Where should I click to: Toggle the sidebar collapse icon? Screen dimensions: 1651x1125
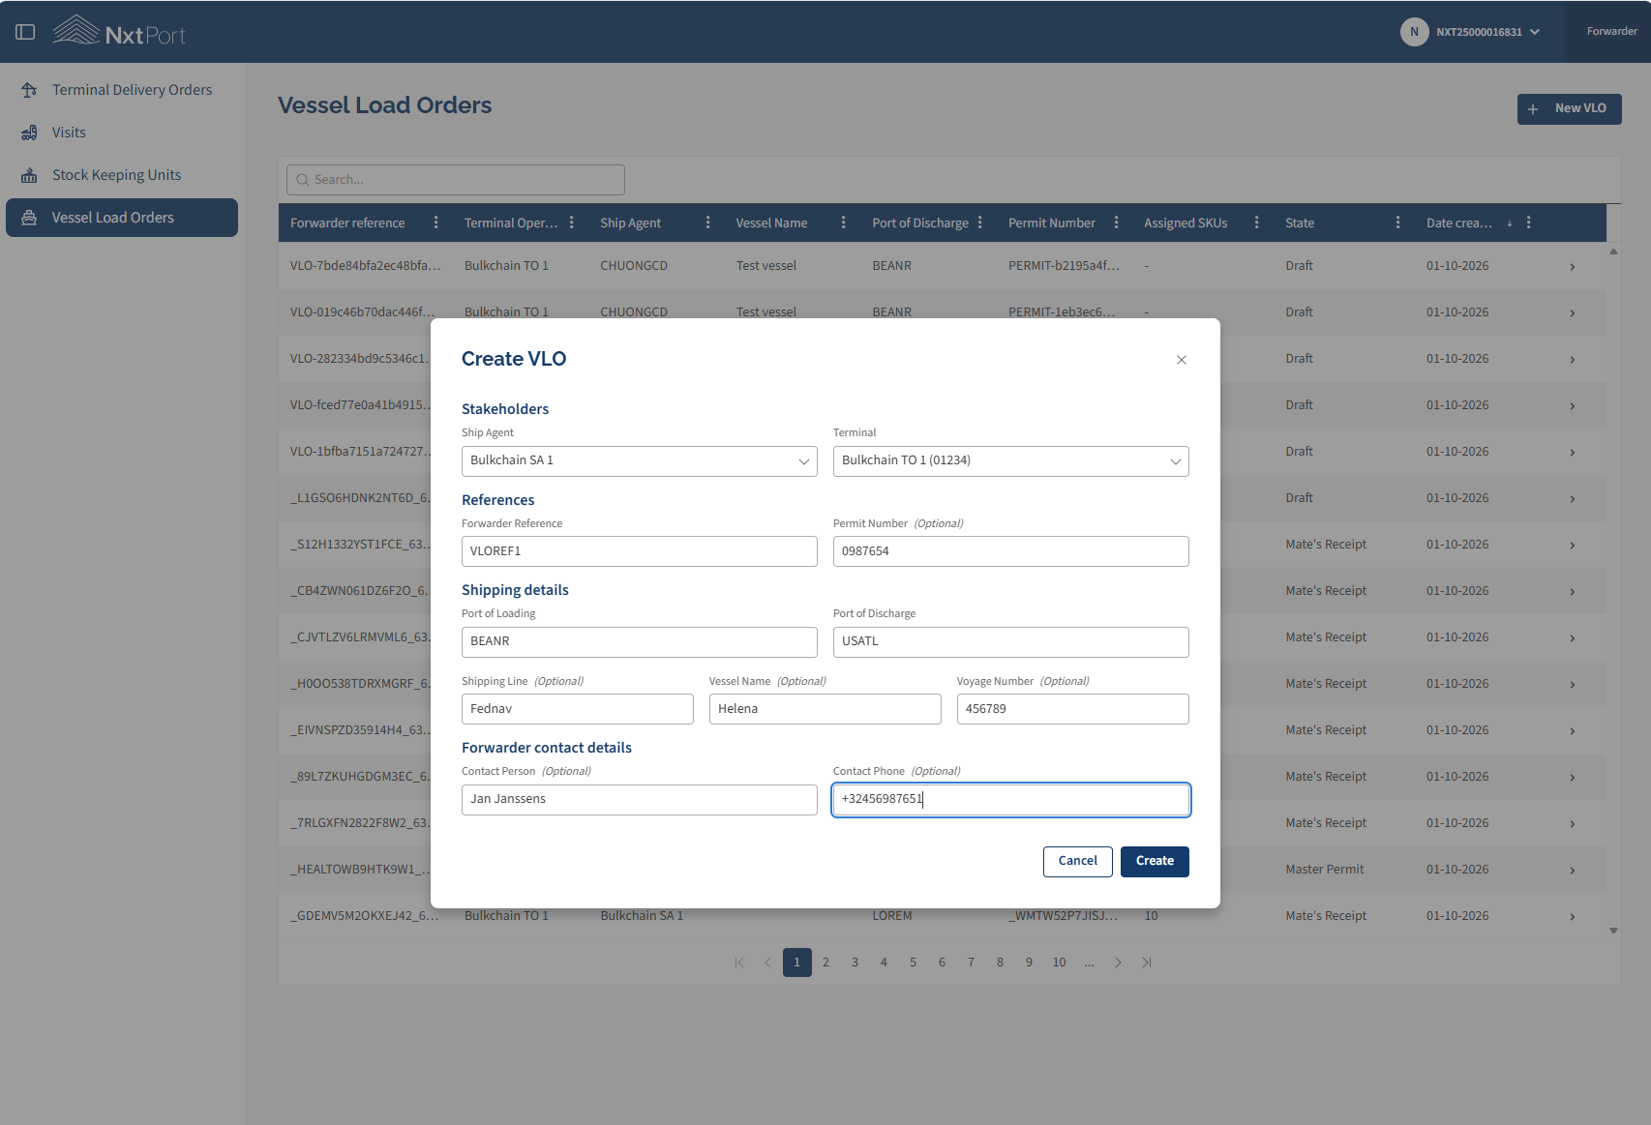[25, 32]
